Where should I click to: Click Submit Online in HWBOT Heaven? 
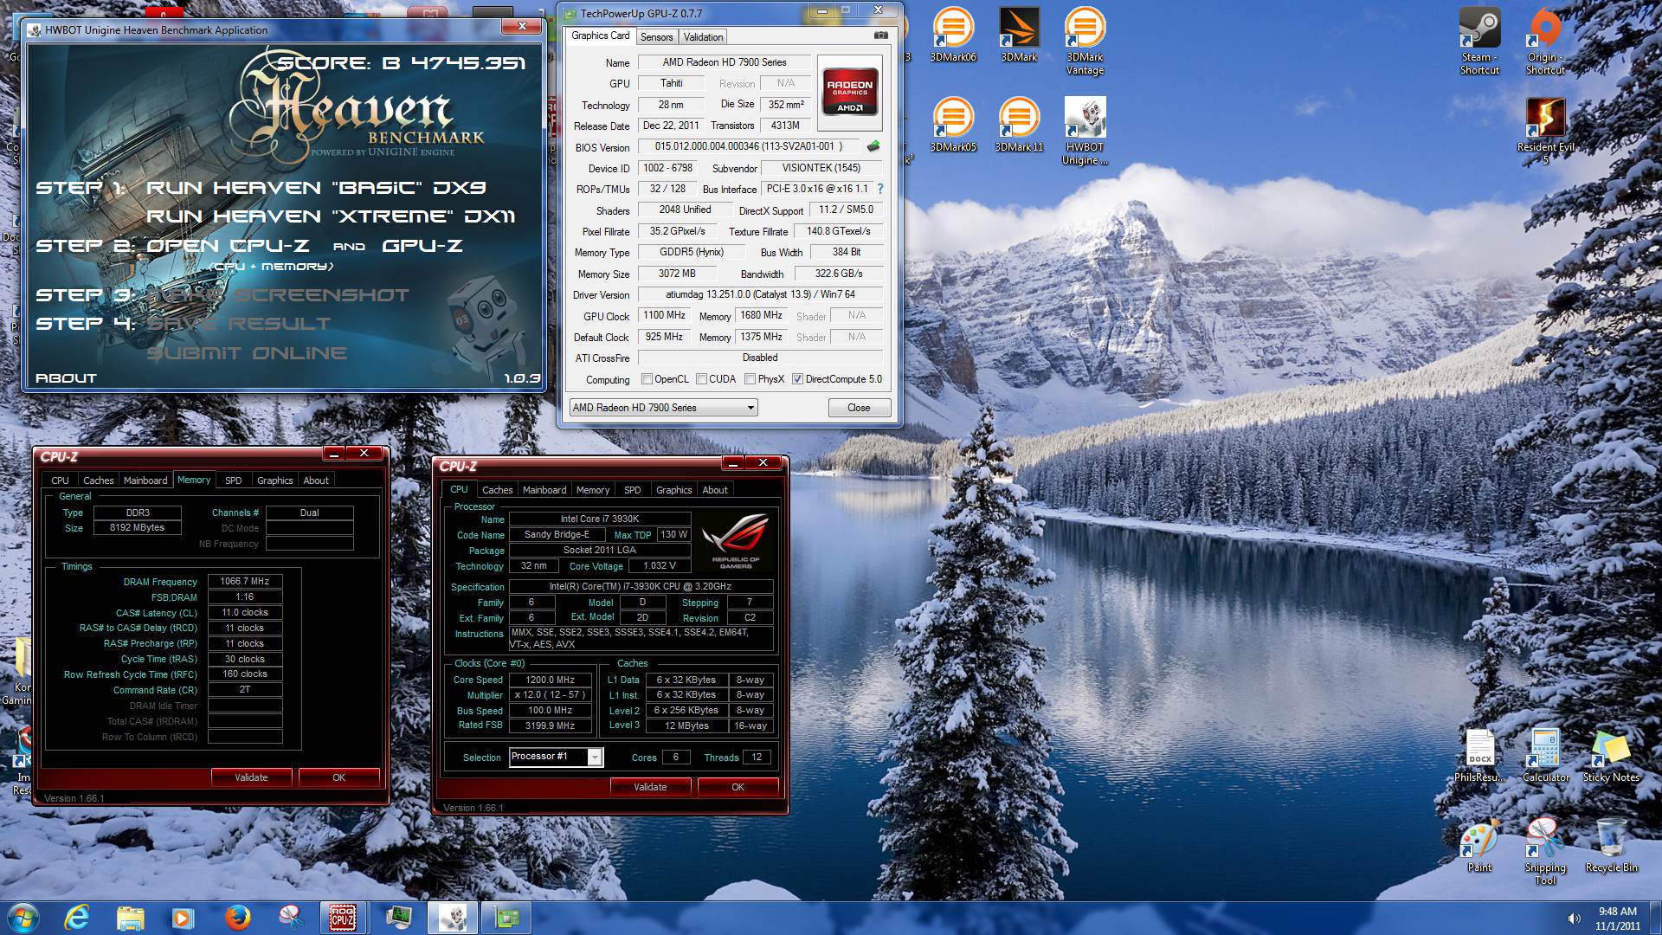pyautogui.click(x=247, y=353)
